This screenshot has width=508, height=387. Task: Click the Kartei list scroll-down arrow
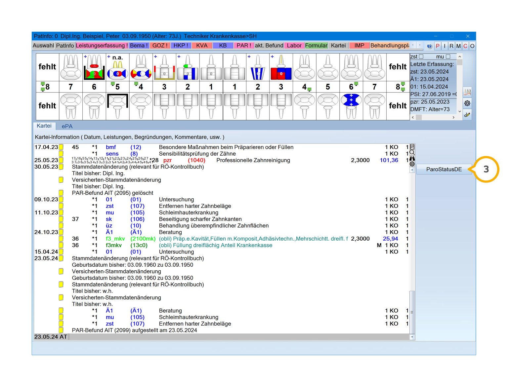click(x=412, y=337)
